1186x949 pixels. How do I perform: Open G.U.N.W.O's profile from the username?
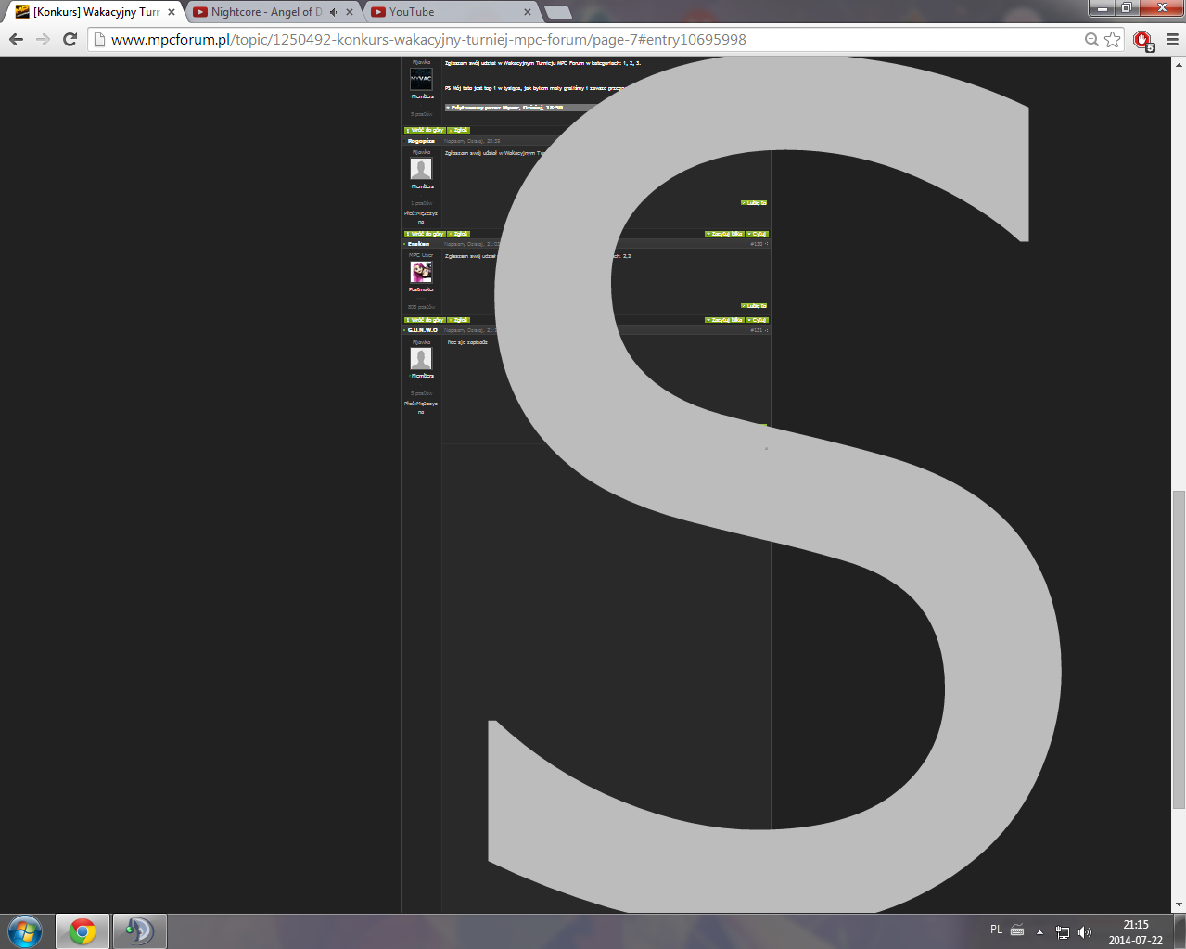coord(422,330)
